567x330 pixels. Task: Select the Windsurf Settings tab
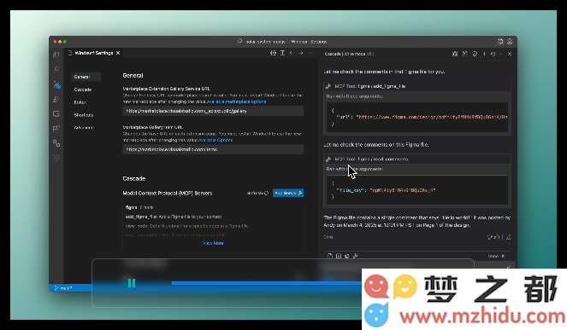click(x=94, y=53)
